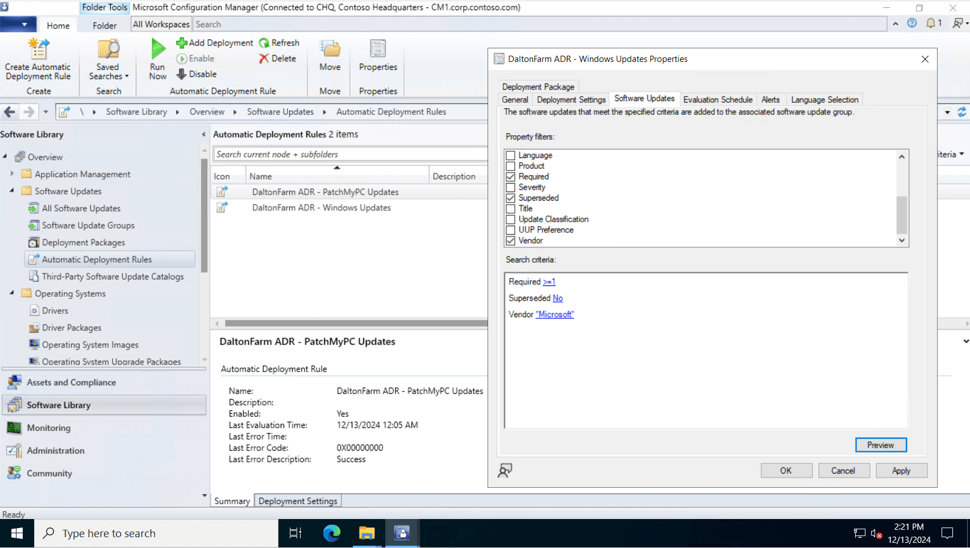The height and width of the screenshot is (548, 970).
Task: Uncheck the Required property filter
Action: click(510, 177)
